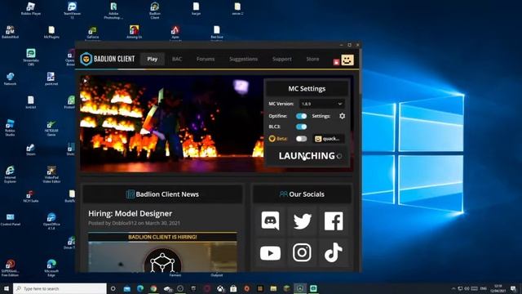The height and width of the screenshot is (294, 522).
Task: Switch to the BAC tab
Action: 177,59
